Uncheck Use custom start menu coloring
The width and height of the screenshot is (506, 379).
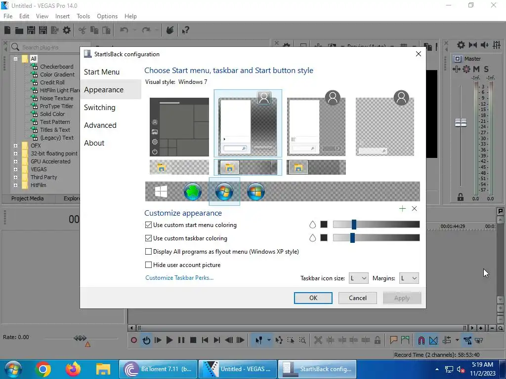coord(148,225)
